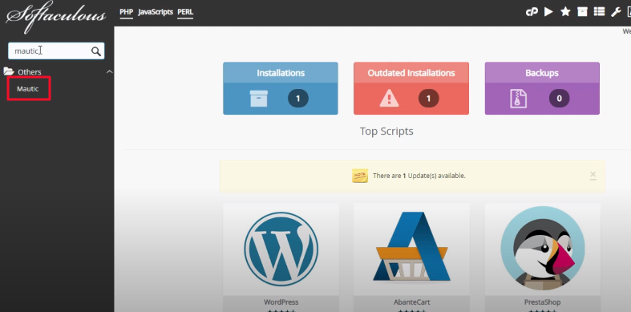
Task: Open the cPanel icon in top bar
Action: click(x=532, y=12)
